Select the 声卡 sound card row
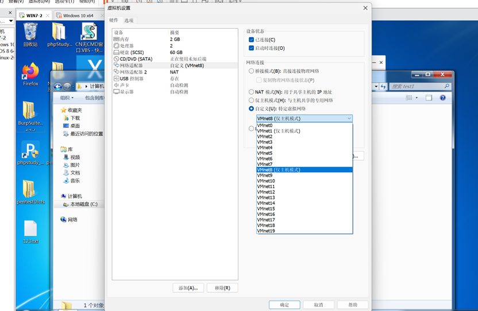 (175, 85)
